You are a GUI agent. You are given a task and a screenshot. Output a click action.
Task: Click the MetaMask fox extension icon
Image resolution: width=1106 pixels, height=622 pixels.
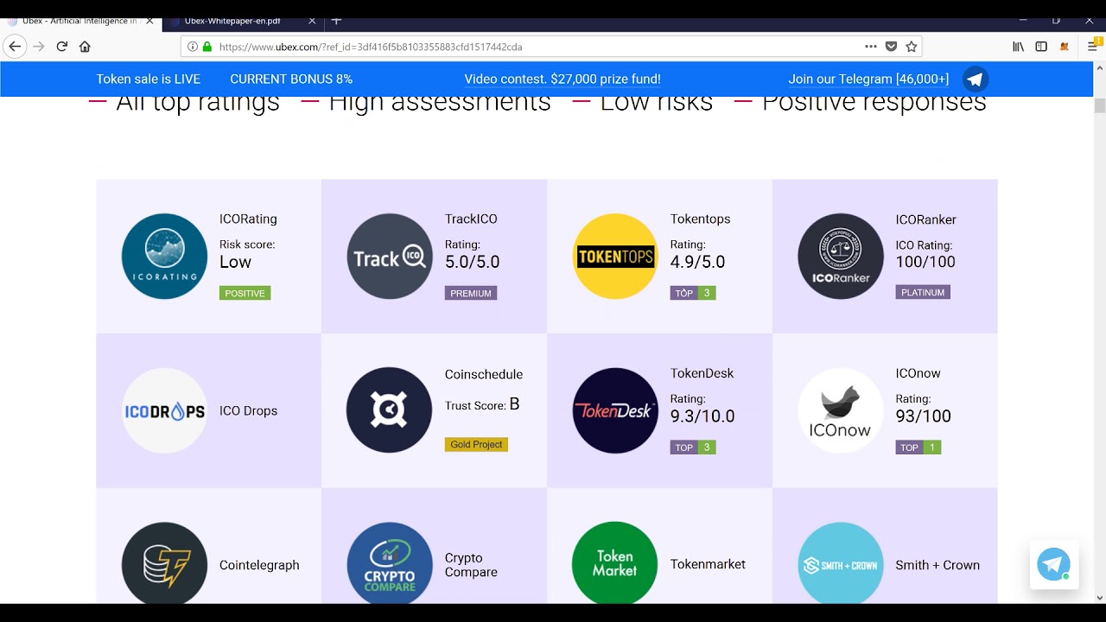pyautogui.click(x=1065, y=47)
